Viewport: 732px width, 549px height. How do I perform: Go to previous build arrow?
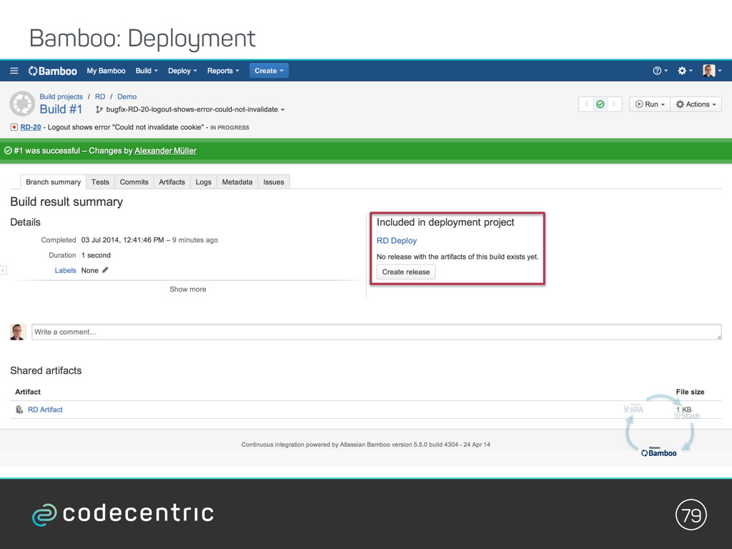[x=586, y=104]
